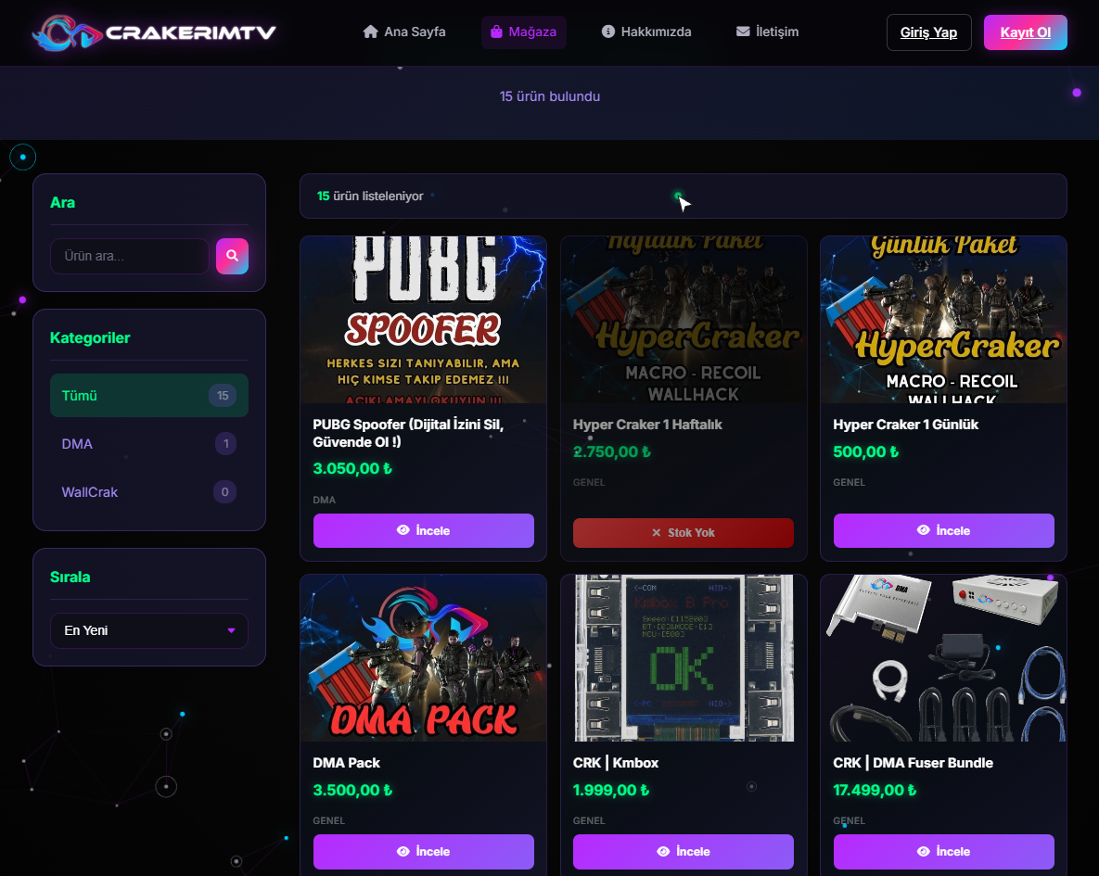
Task: Click İncele under Hyper Craker 1 Günlük
Action: click(x=943, y=530)
